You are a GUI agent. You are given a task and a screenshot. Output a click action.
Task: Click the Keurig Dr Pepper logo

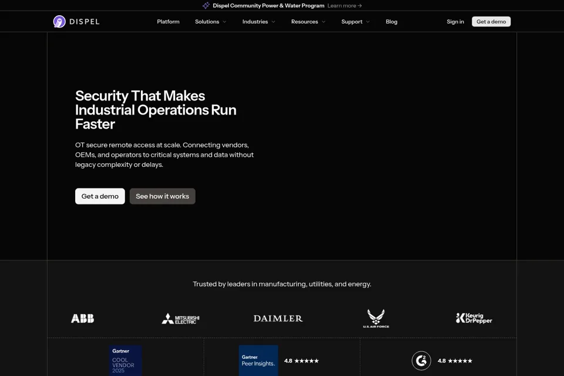click(474, 318)
